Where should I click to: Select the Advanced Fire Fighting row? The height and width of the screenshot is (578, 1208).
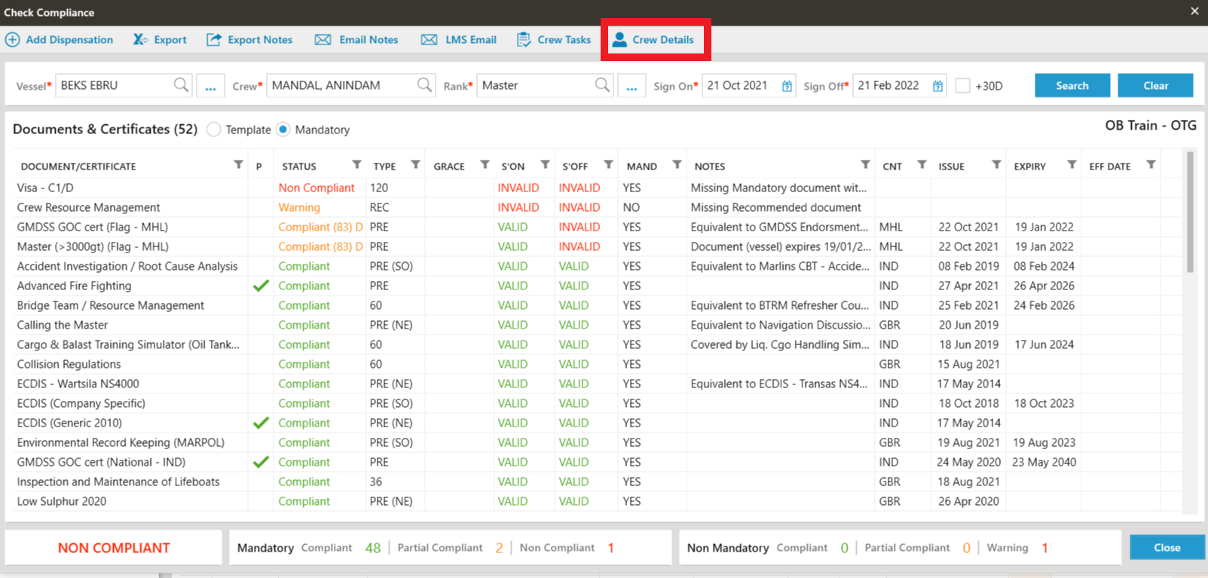599,286
